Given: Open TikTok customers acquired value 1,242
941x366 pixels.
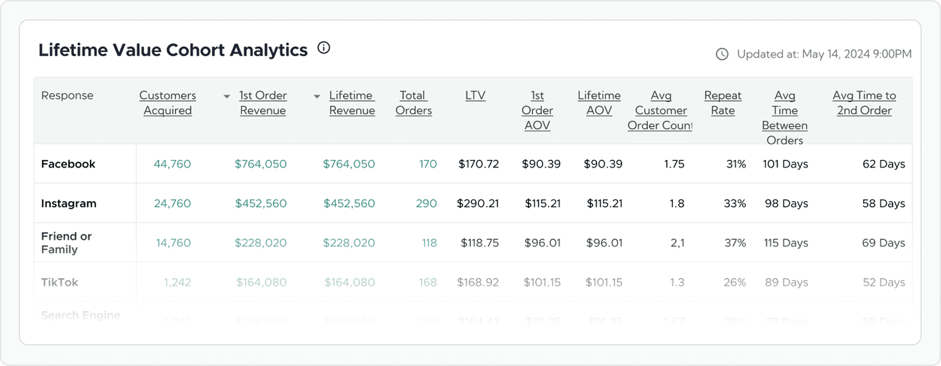Looking at the screenshot, I should [177, 282].
